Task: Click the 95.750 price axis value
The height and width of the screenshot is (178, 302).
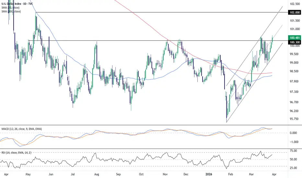Action: (x=295, y=119)
